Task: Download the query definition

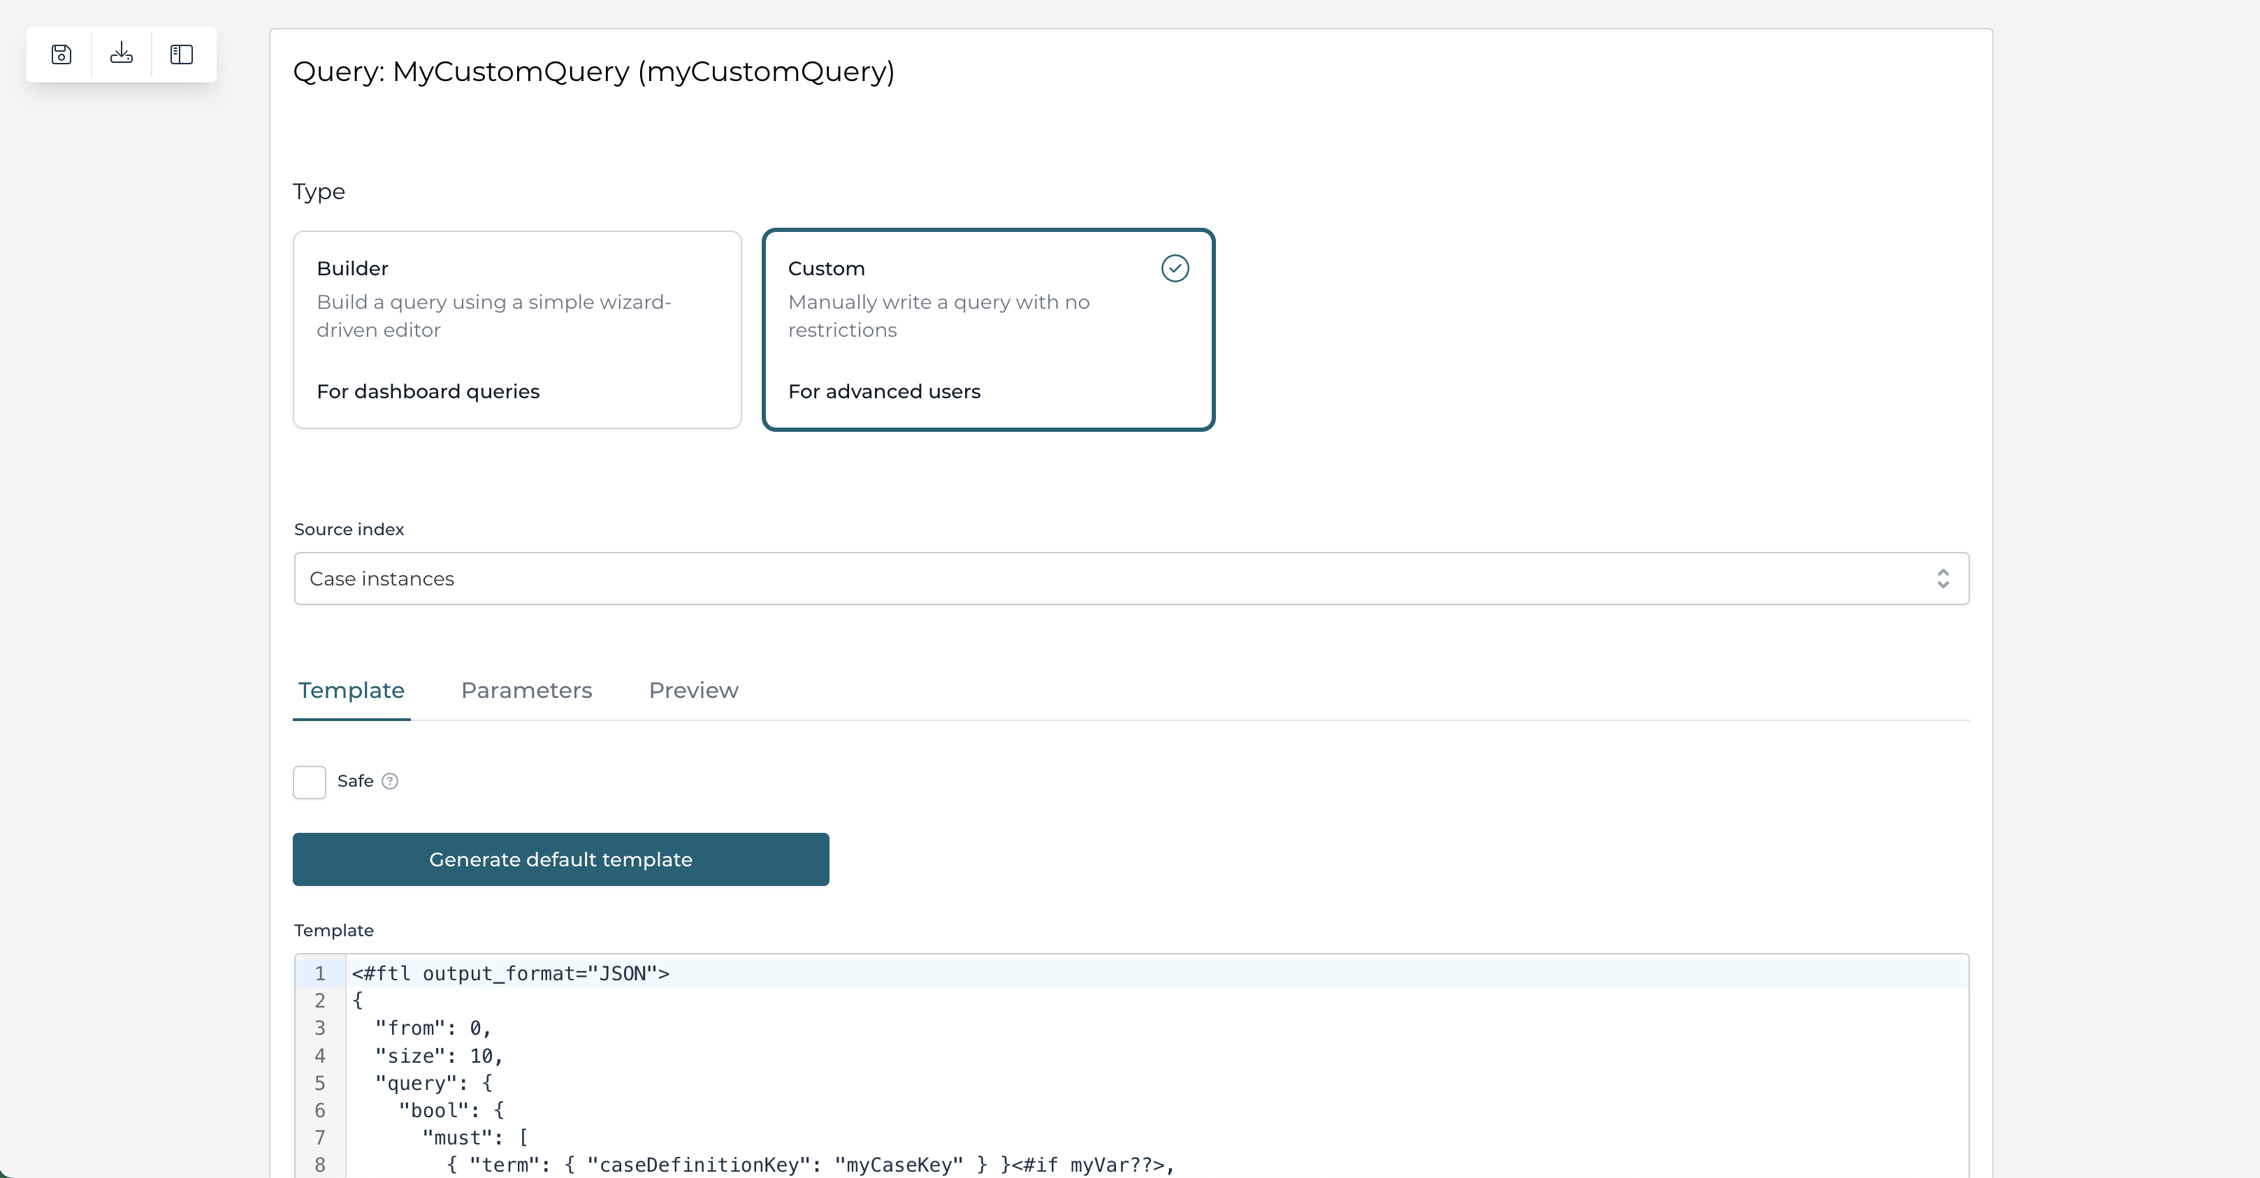Action: click(x=121, y=54)
